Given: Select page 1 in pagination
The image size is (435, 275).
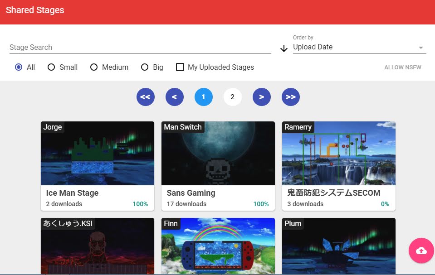Looking at the screenshot, I should pyautogui.click(x=204, y=97).
